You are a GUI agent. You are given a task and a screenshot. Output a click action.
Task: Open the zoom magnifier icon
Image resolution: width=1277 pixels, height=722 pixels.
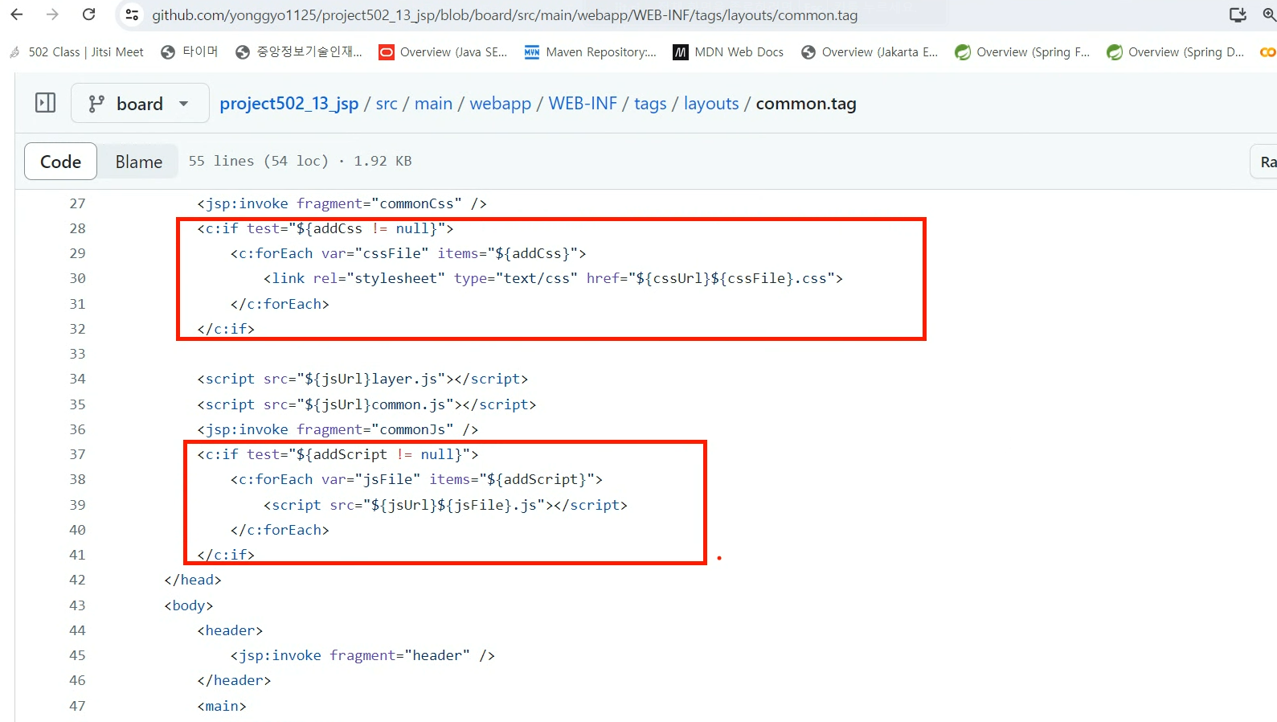pyautogui.click(x=1270, y=14)
